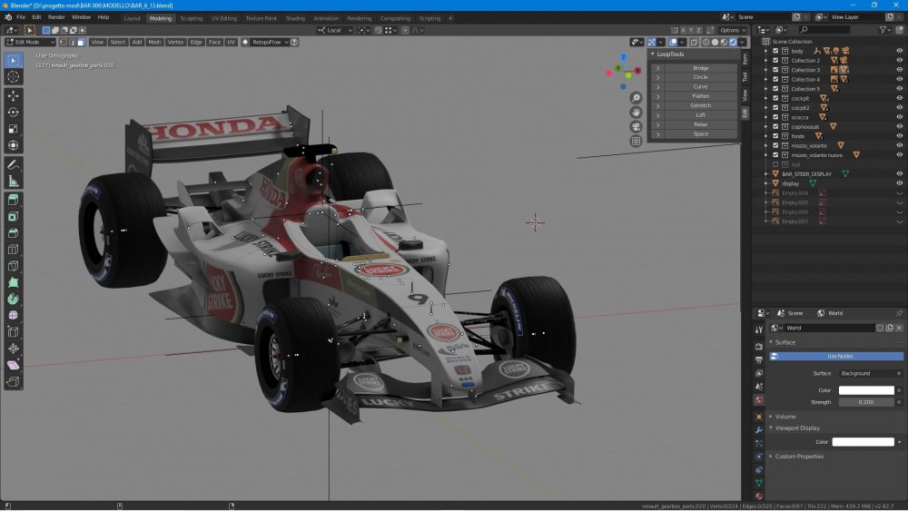Open the Edit Mode dropdown
Viewport: 908px width, 511px height.
tap(30, 43)
